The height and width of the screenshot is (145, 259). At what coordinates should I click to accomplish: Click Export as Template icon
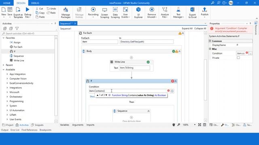click(x=18, y=10)
